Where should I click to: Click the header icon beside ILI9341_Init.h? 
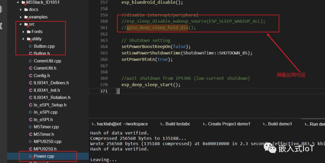pos(31,90)
